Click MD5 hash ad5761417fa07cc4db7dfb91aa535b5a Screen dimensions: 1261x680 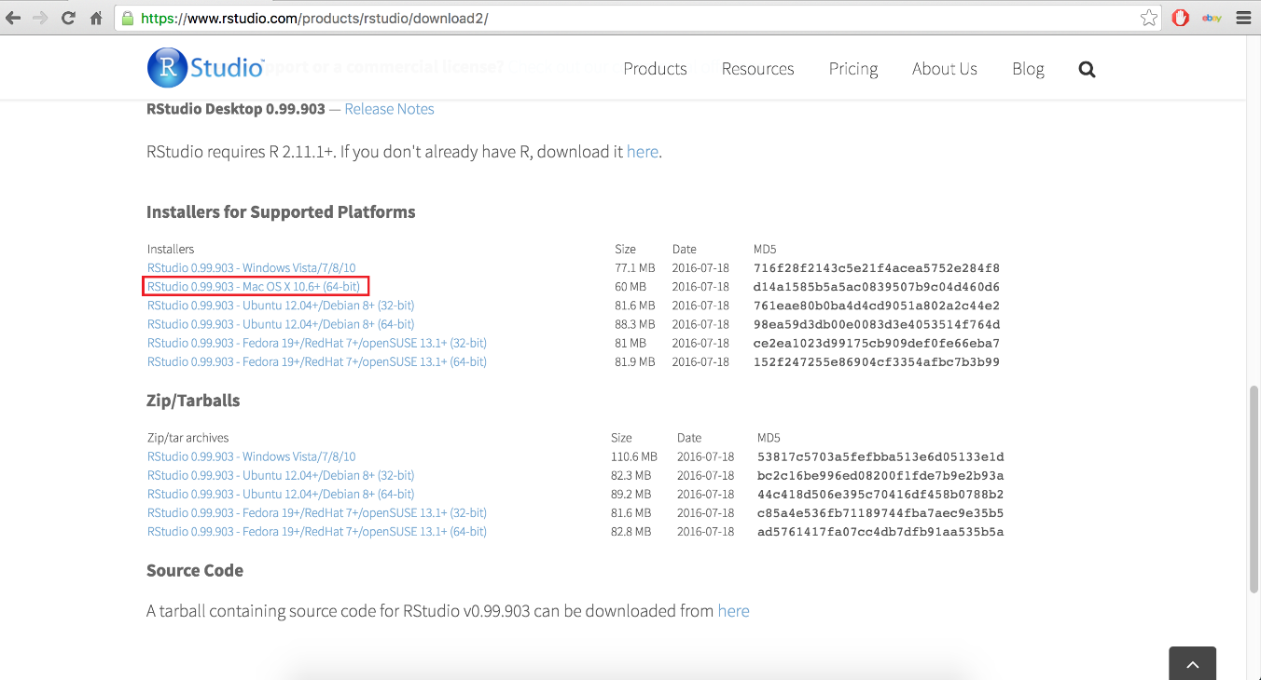point(880,531)
